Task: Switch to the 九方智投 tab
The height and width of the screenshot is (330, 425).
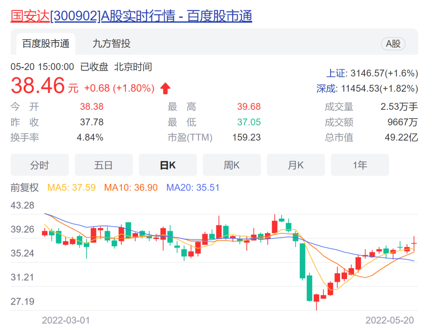Action: [111, 44]
